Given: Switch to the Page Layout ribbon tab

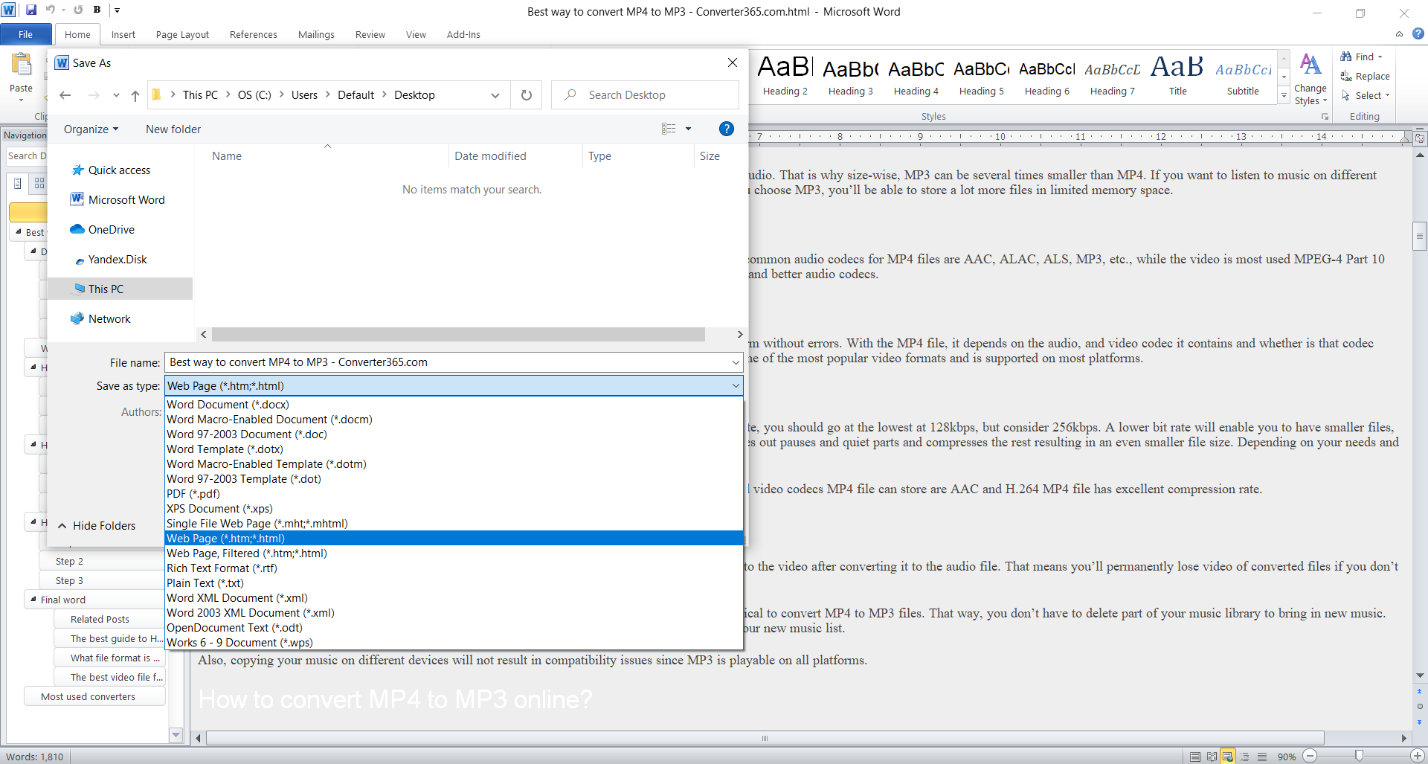Looking at the screenshot, I should pos(182,34).
